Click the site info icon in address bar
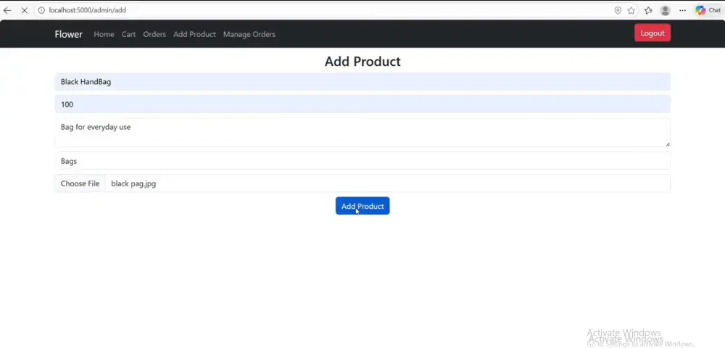 click(x=41, y=10)
